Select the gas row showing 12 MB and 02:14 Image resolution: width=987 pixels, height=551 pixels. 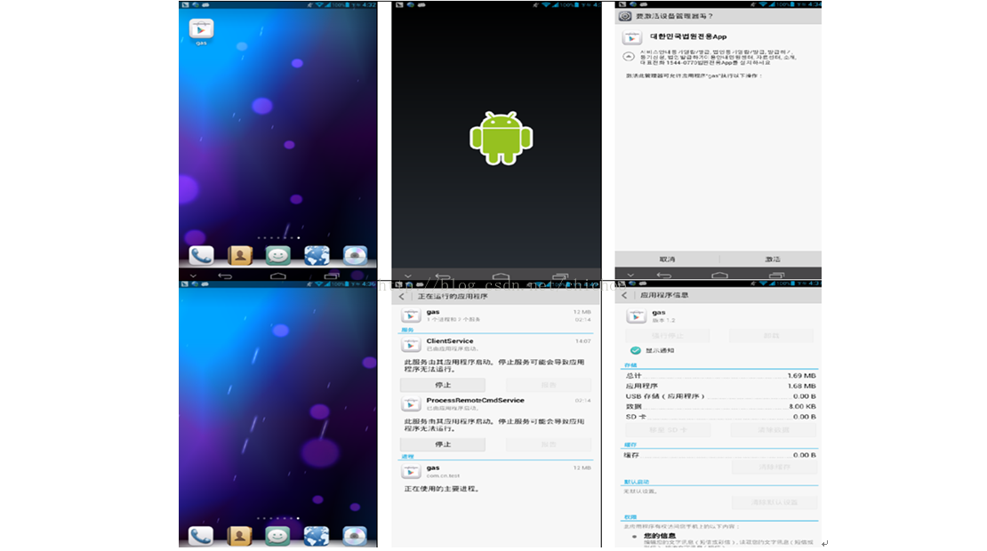pos(496,315)
